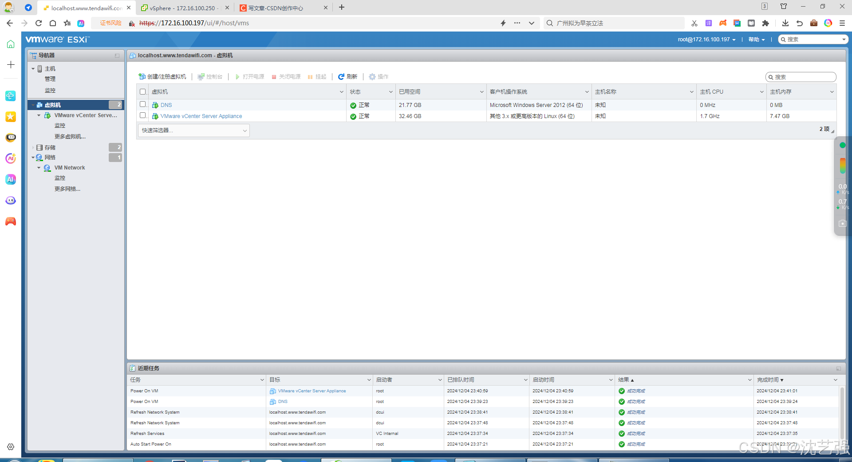Viewport: 852px width, 462px height.
Task: Switch to the CSDN creation center tab
Action: click(x=282, y=8)
